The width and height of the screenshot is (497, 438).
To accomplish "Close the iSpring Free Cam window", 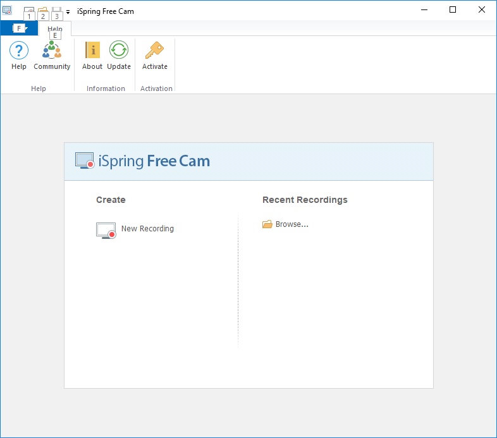I will tap(482, 10).
